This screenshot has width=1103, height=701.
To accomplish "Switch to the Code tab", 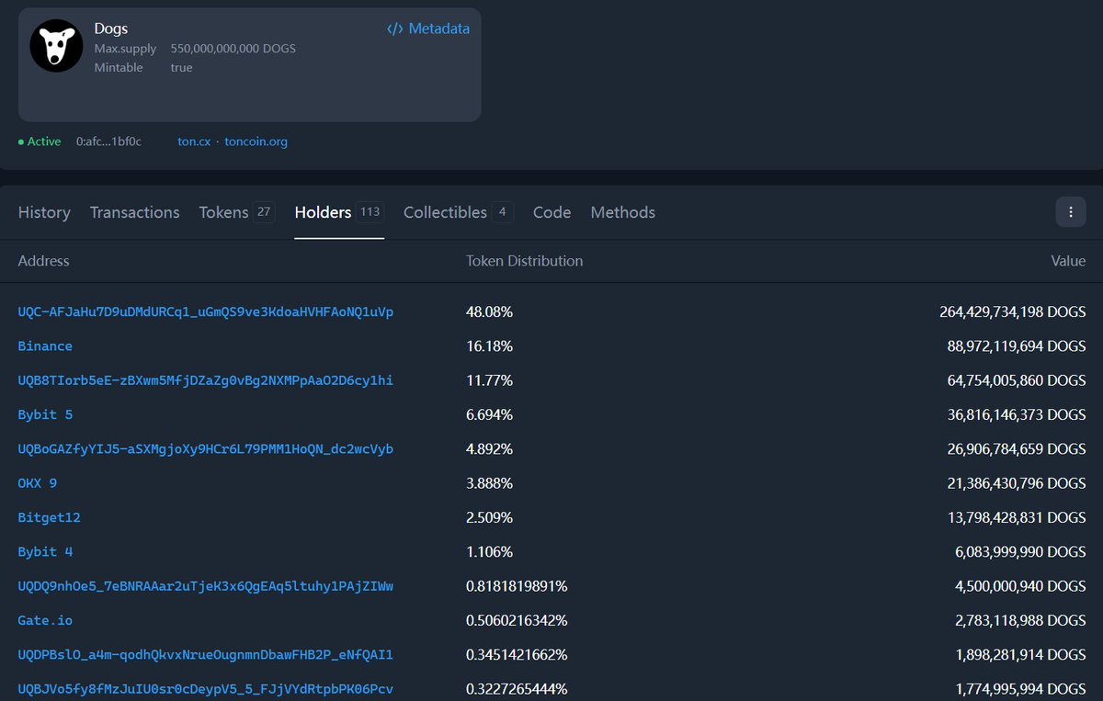I will pos(551,212).
